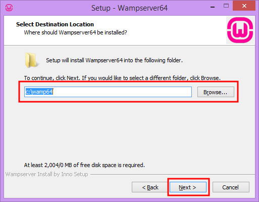Click the large pink Wampserver logo
Screen dimensions: 259x202
pos(240,30)
